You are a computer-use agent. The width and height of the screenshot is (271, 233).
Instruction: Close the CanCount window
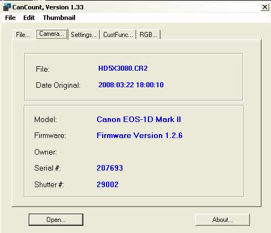coord(265,7)
